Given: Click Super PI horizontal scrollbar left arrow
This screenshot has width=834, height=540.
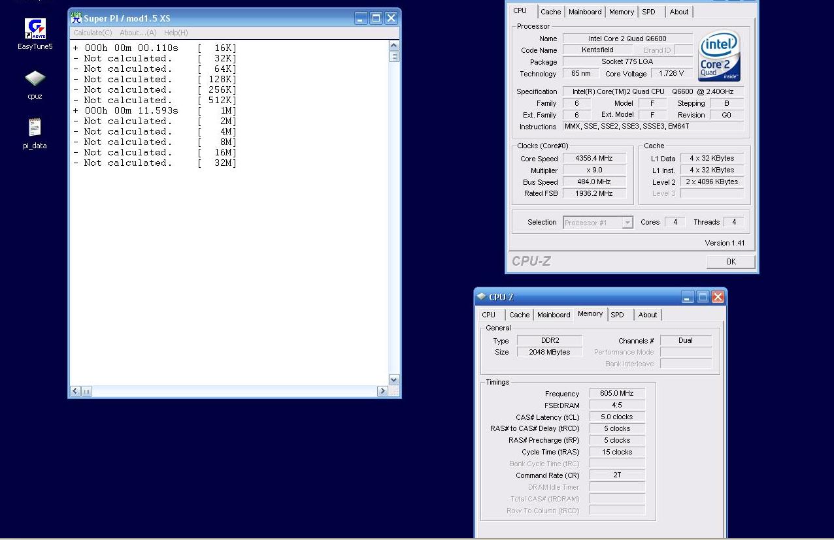Looking at the screenshot, I should (x=76, y=391).
